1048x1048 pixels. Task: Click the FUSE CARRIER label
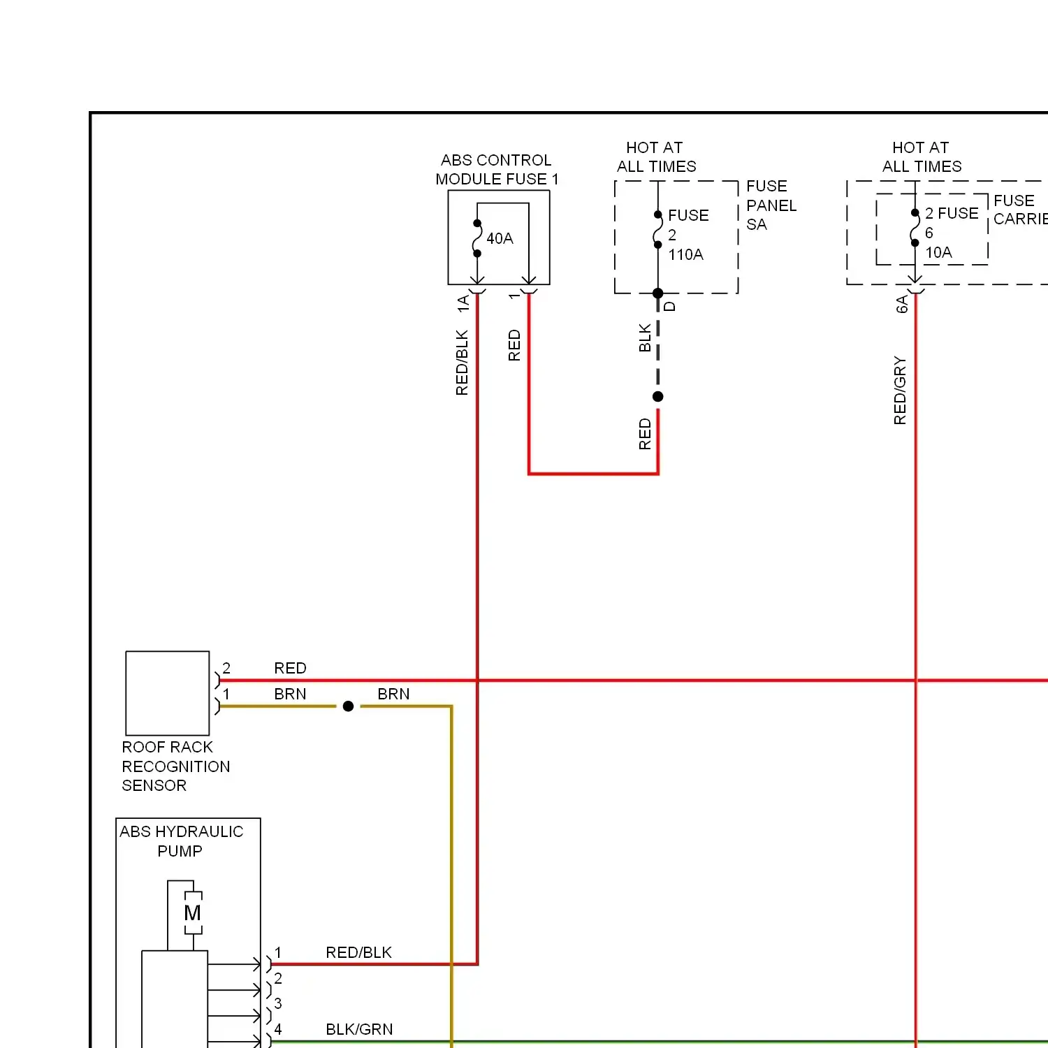(x=1021, y=210)
